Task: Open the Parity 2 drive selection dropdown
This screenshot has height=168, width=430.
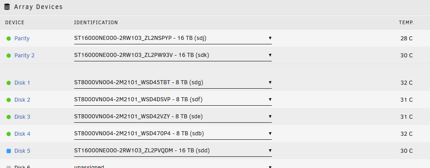Action: 173,55
